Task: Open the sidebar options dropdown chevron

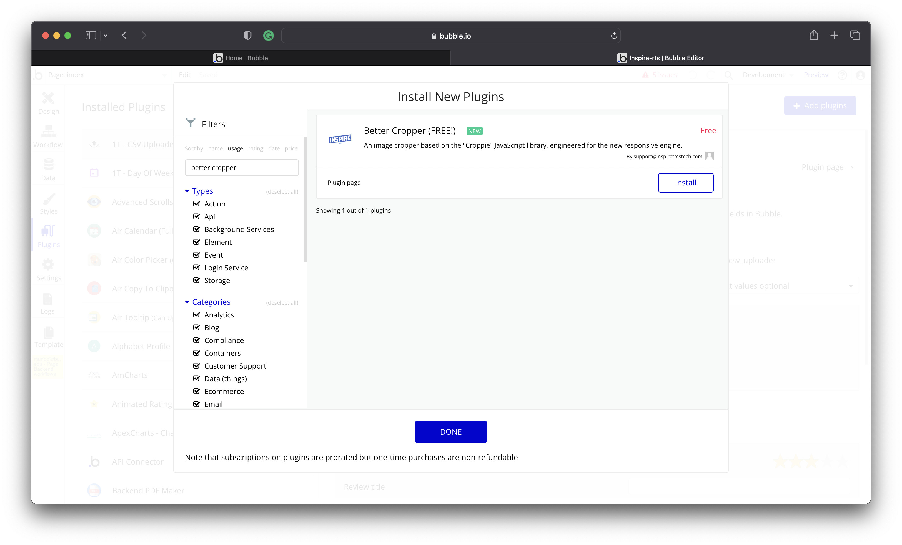Action: (106, 36)
